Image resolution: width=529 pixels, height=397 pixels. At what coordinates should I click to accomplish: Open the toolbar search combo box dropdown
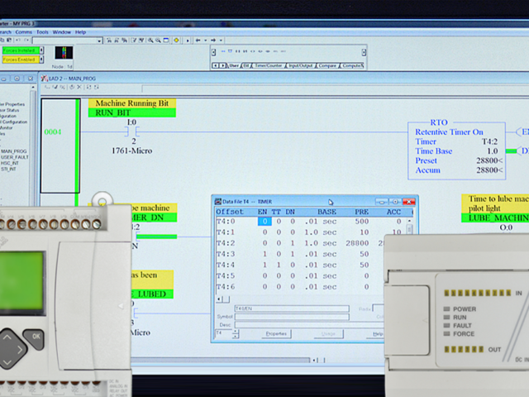pyautogui.click(x=99, y=41)
